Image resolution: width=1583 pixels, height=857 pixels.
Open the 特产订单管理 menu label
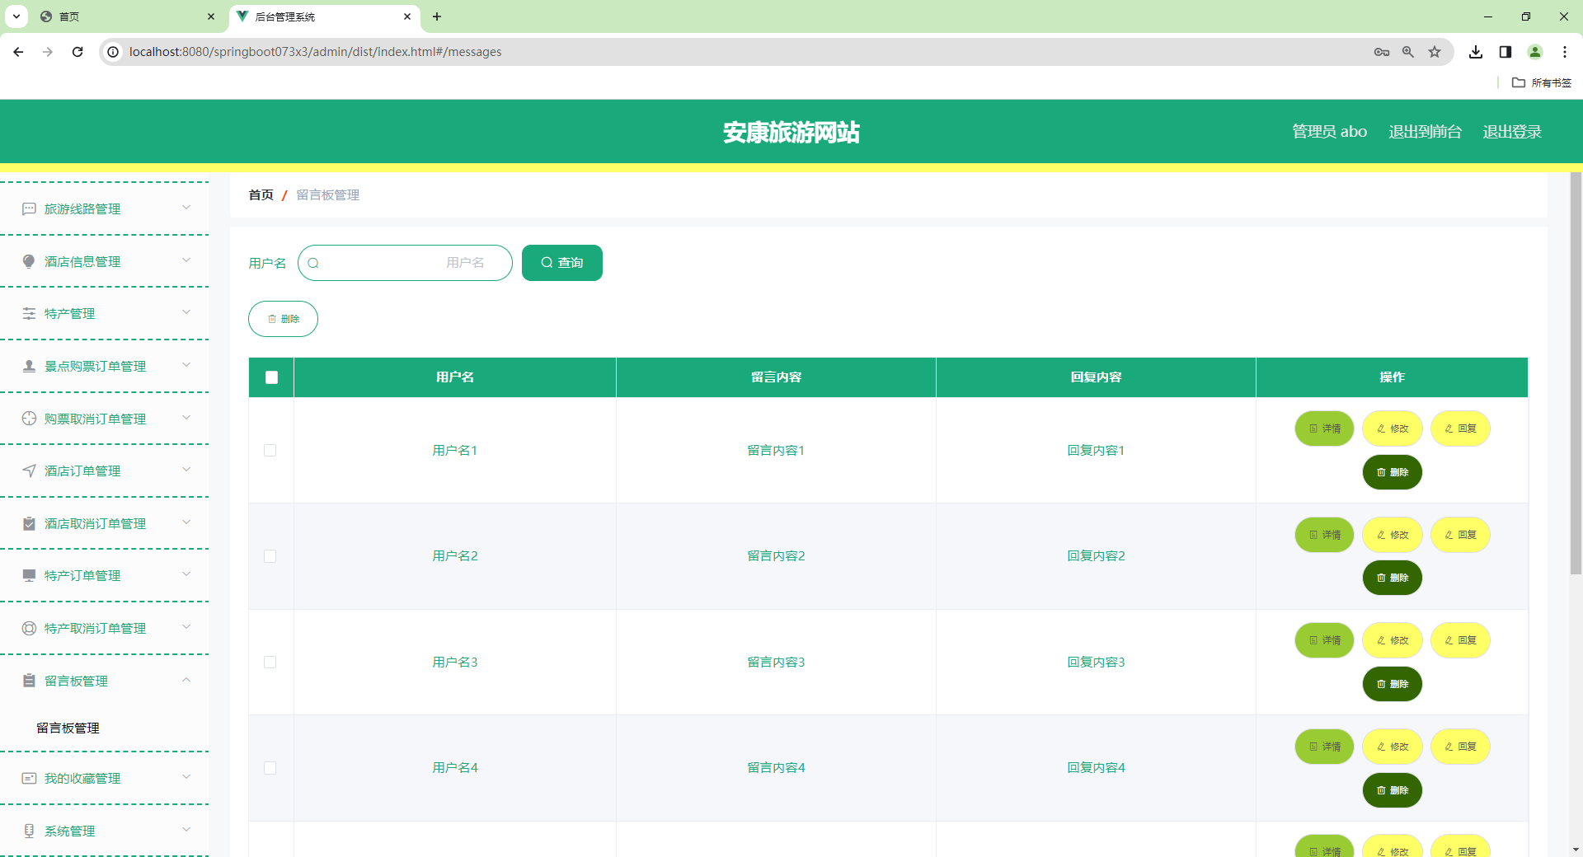(82, 576)
